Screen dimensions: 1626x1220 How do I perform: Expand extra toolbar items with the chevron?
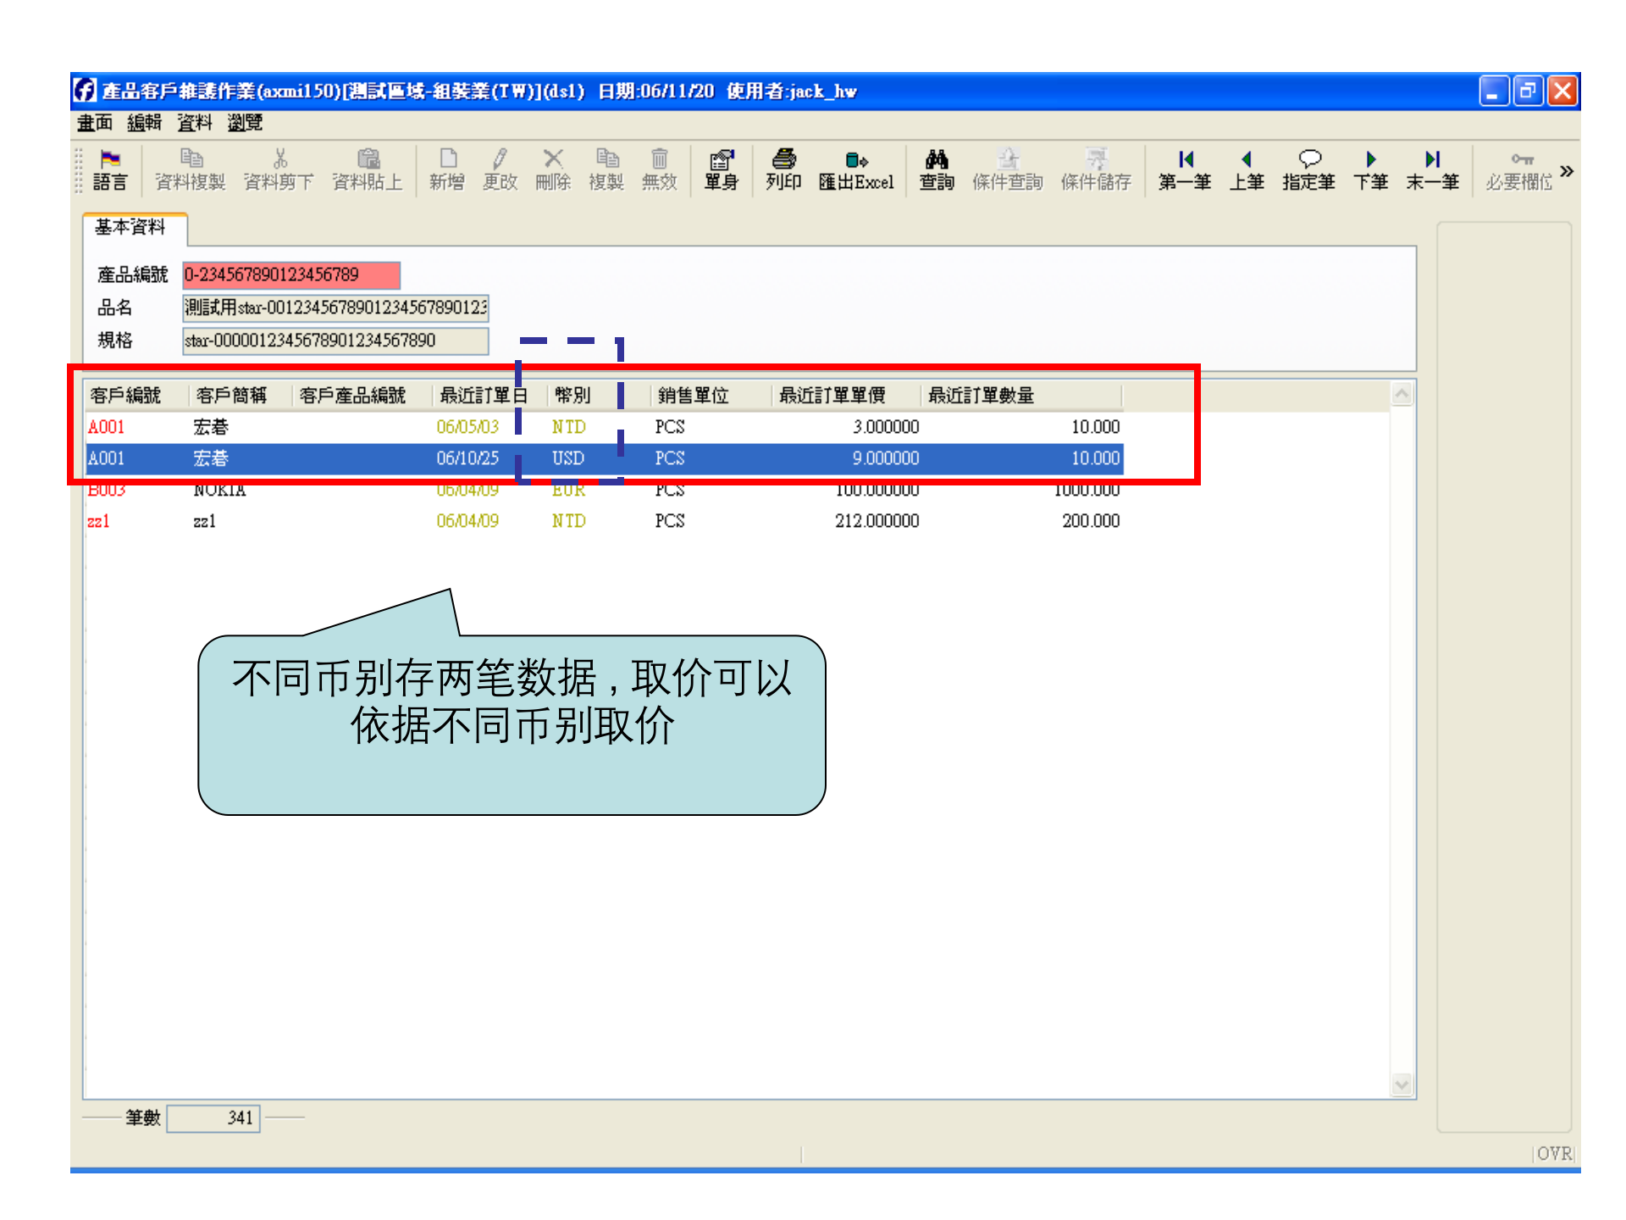[1568, 169]
